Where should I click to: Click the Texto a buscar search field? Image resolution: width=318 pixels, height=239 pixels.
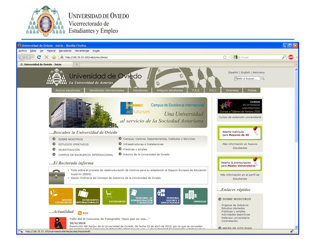pos(247,79)
